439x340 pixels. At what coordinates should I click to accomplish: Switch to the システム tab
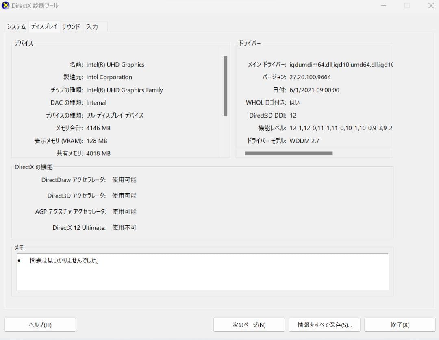click(15, 26)
